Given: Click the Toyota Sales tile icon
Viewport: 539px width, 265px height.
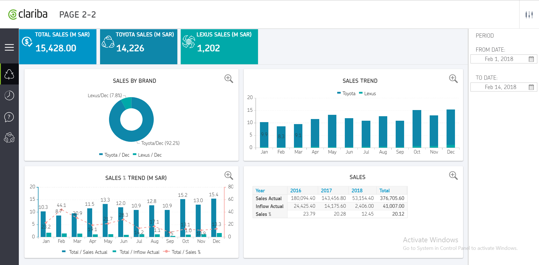Looking at the screenshot, I should click(108, 42).
